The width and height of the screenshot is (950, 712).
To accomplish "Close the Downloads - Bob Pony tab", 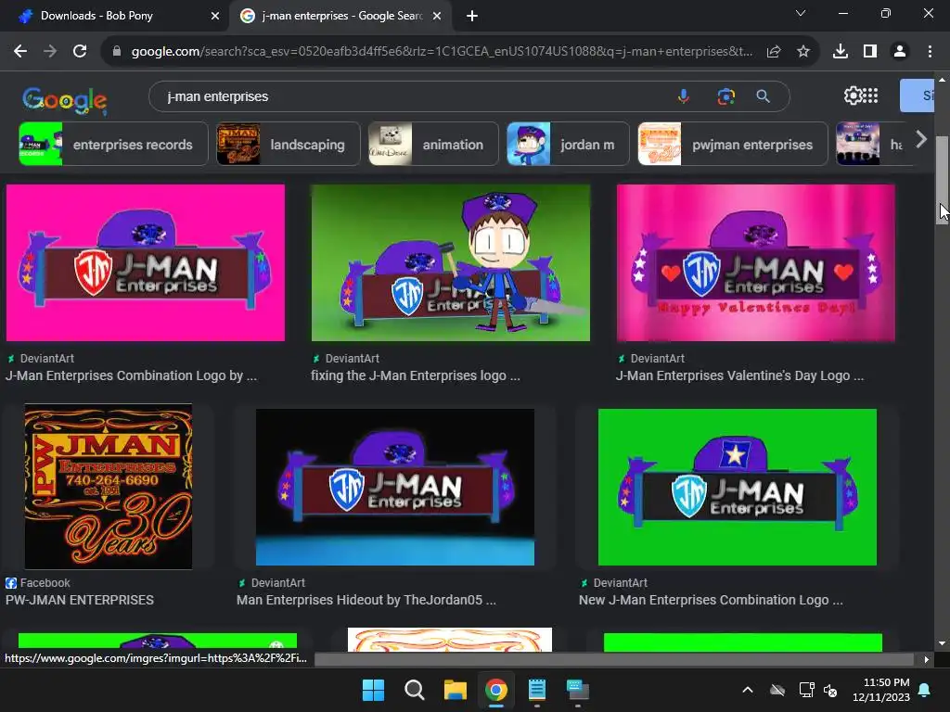I will pos(215,17).
